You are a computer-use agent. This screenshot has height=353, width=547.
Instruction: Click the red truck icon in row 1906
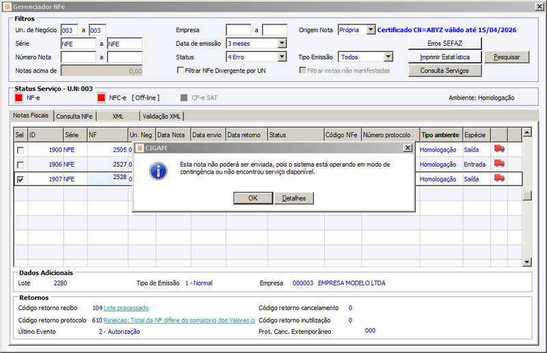point(499,163)
